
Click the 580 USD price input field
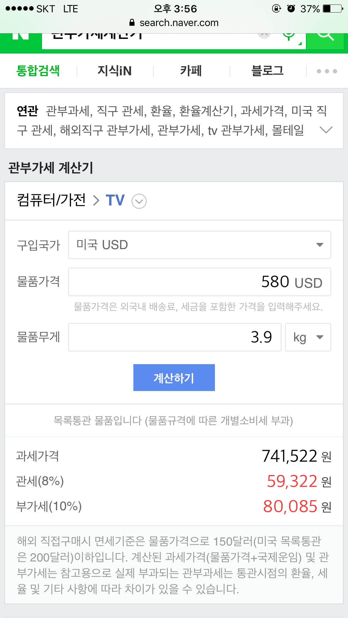click(x=199, y=282)
